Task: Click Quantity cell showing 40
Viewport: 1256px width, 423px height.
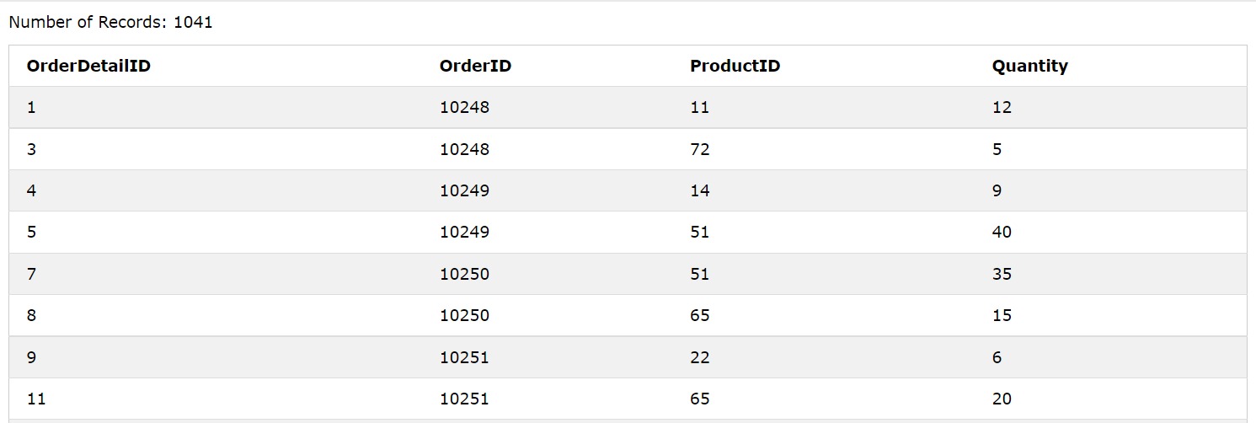Action: click(1002, 232)
